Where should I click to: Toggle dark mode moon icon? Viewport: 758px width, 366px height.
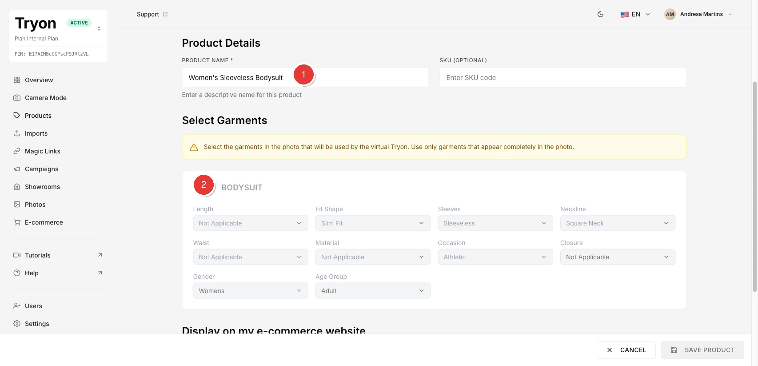(600, 14)
